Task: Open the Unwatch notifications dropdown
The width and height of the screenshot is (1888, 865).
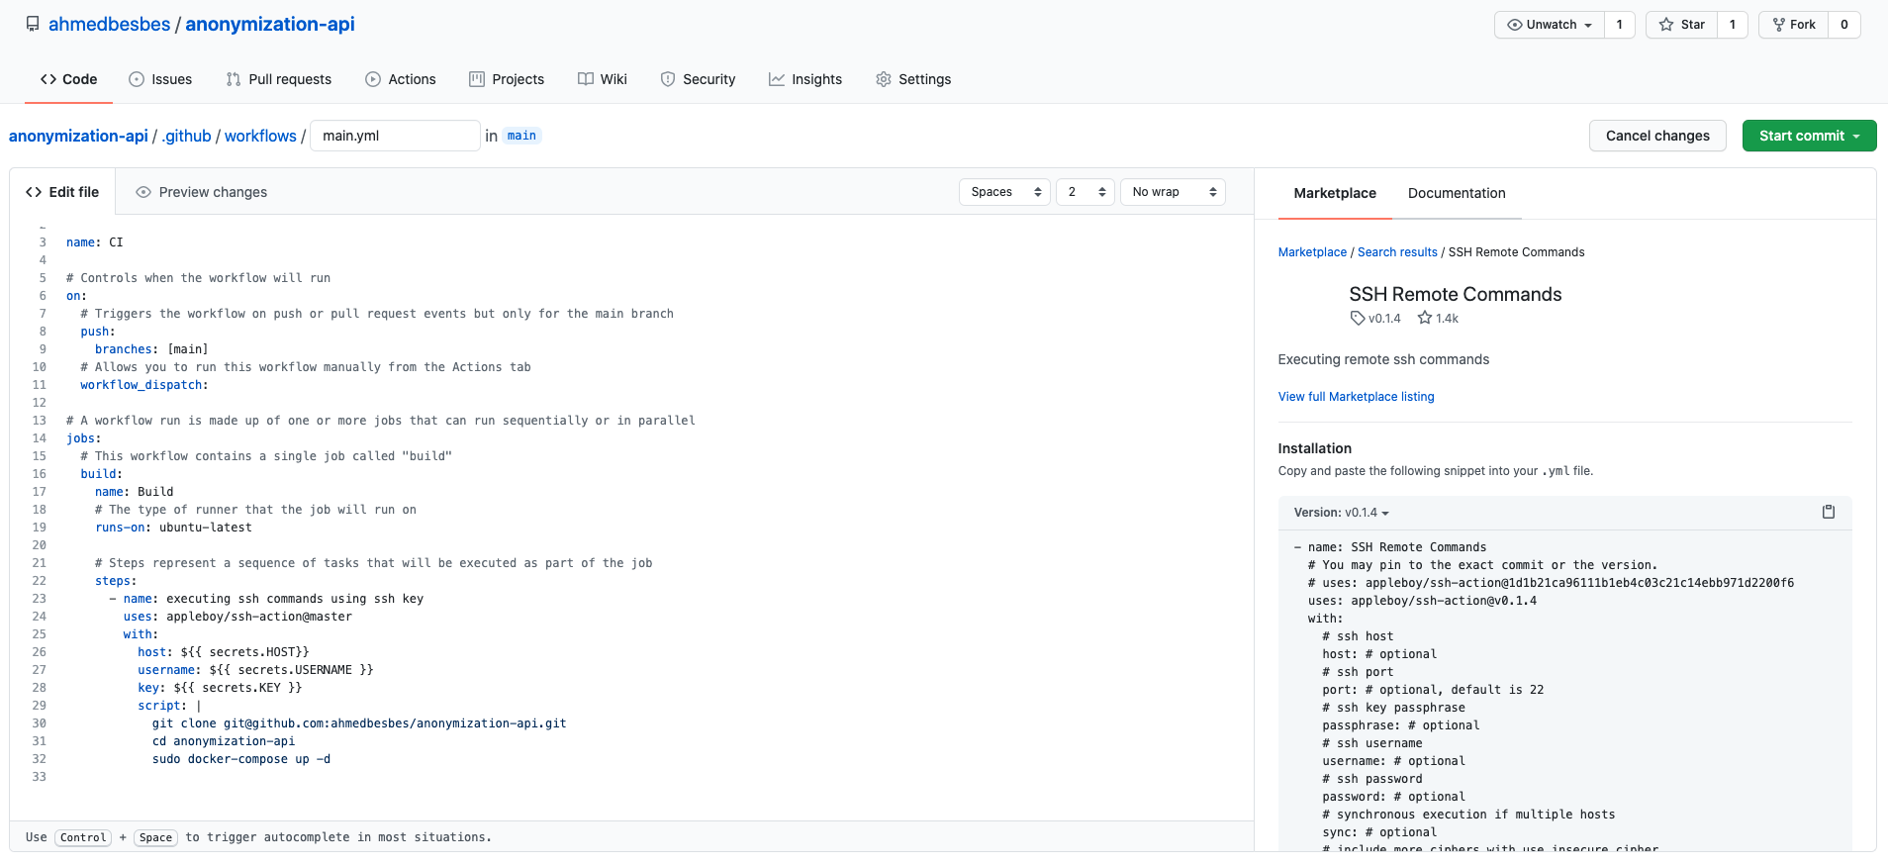Action: (x=1550, y=25)
